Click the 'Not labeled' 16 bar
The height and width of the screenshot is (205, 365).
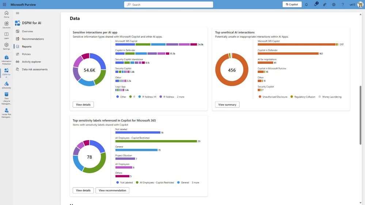point(138,132)
